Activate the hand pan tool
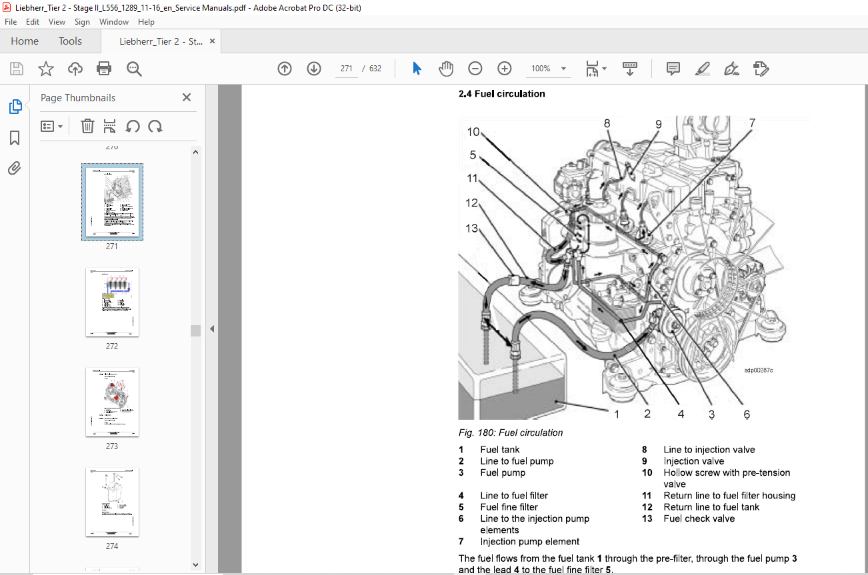Viewport: 868px width, 575px height. click(446, 69)
